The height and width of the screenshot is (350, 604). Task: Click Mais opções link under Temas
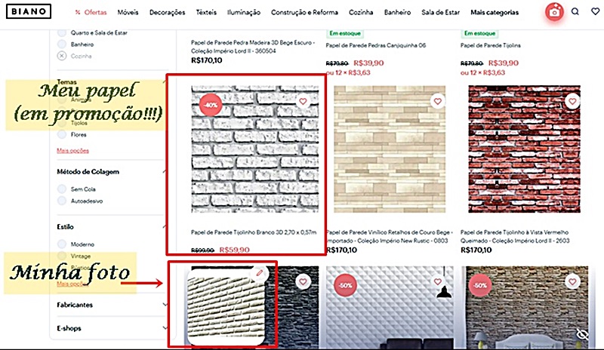point(72,151)
